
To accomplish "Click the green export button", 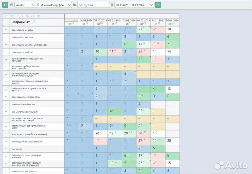I will coord(158,5).
